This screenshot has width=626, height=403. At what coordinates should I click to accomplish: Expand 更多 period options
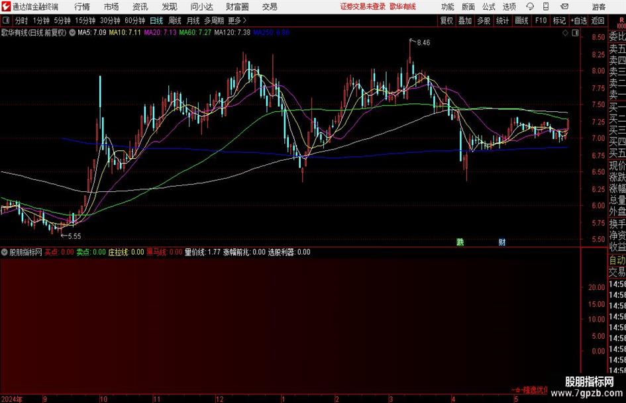point(238,21)
